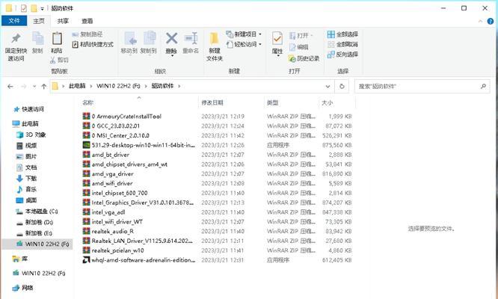The height and width of the screenshot is (299, 498).
Task: Click the Cut scissors icon
Action: [53, 59]
